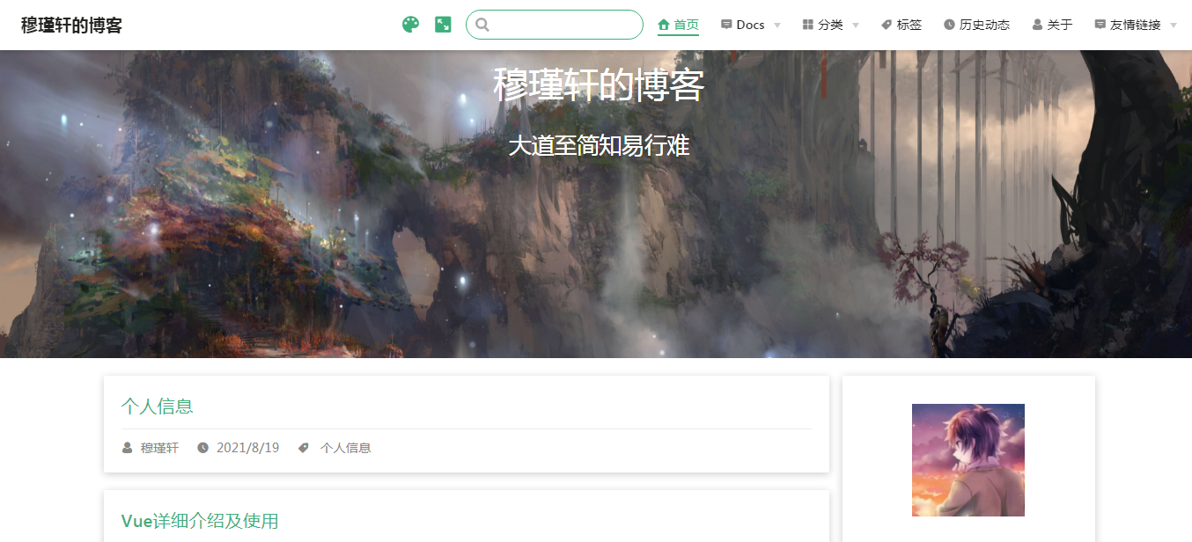
Task: Click the 个人信息 tag label in the post meta
Action: click(345, 448)
